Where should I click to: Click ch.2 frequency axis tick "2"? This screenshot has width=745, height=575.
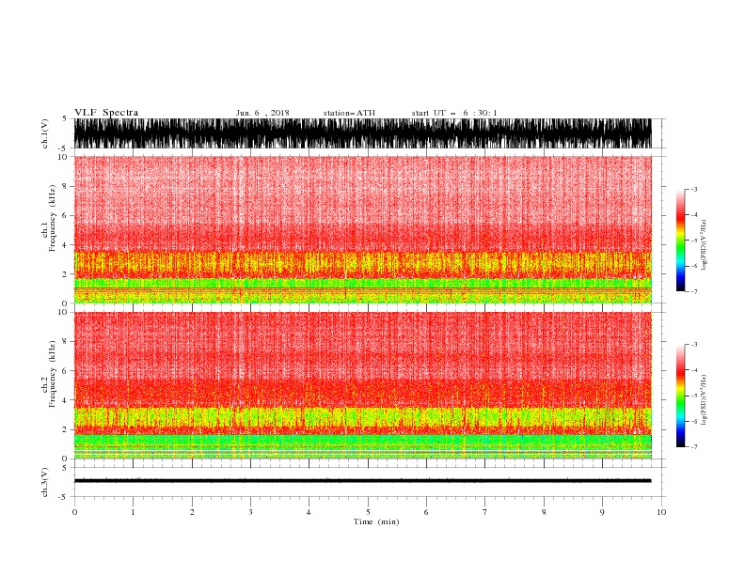(65, 429)
